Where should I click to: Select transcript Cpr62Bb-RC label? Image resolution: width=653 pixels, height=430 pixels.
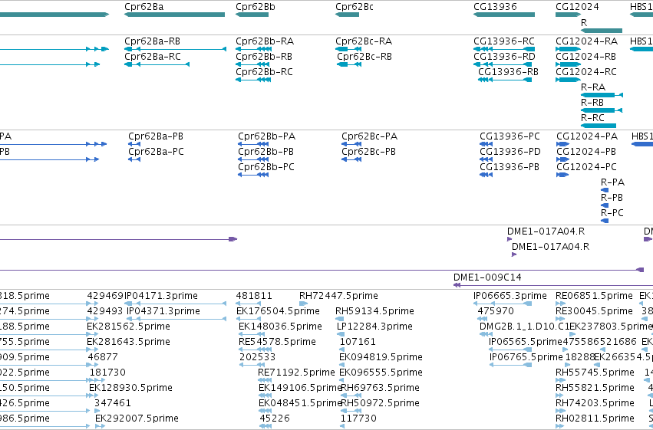point(264,72)
